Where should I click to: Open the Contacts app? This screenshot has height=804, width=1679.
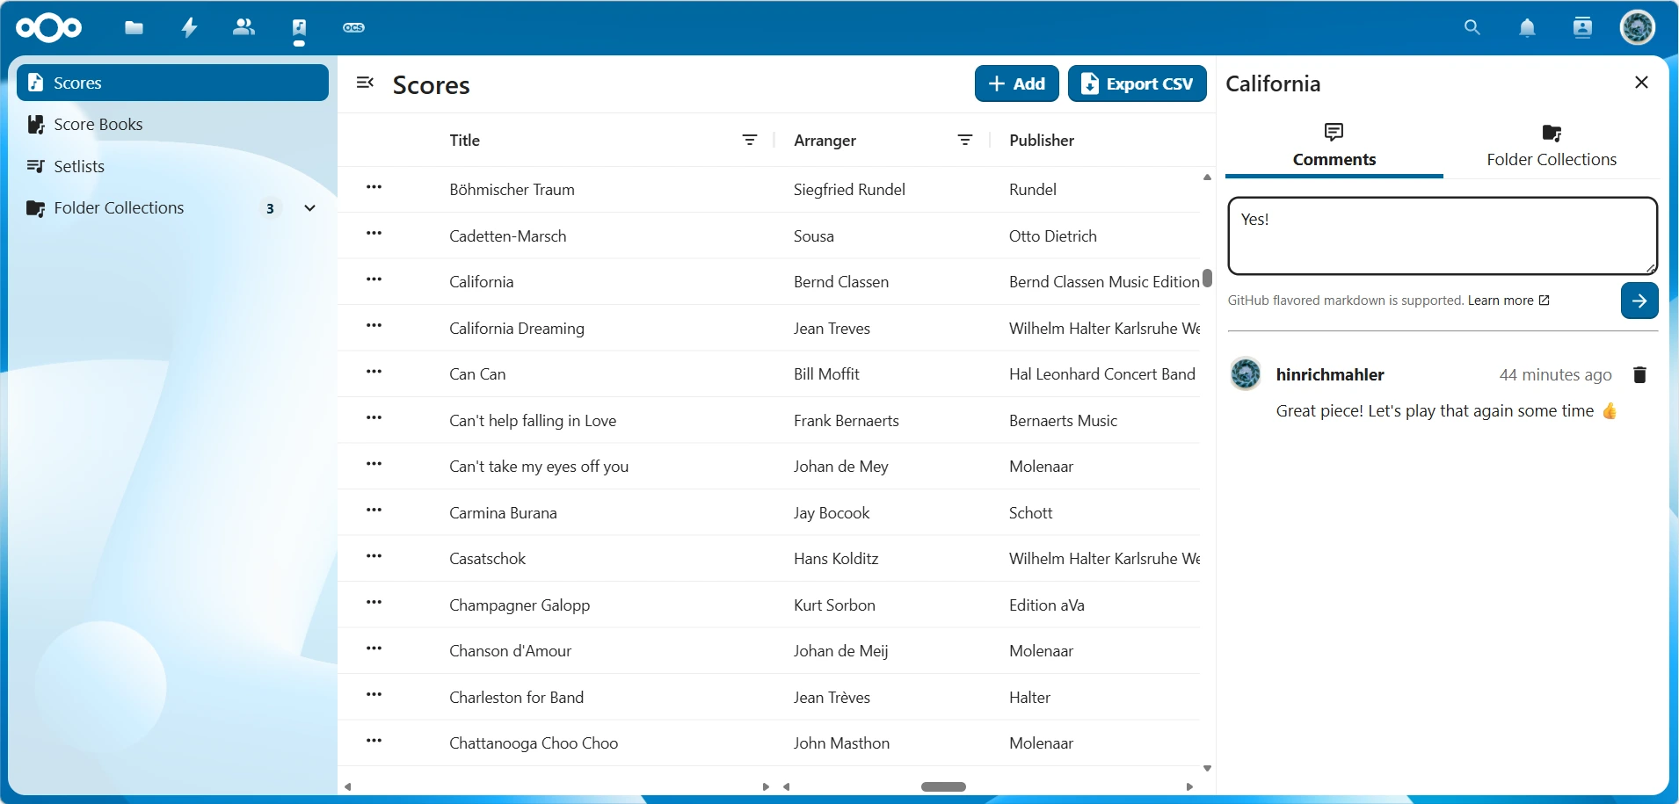(243, 27)
